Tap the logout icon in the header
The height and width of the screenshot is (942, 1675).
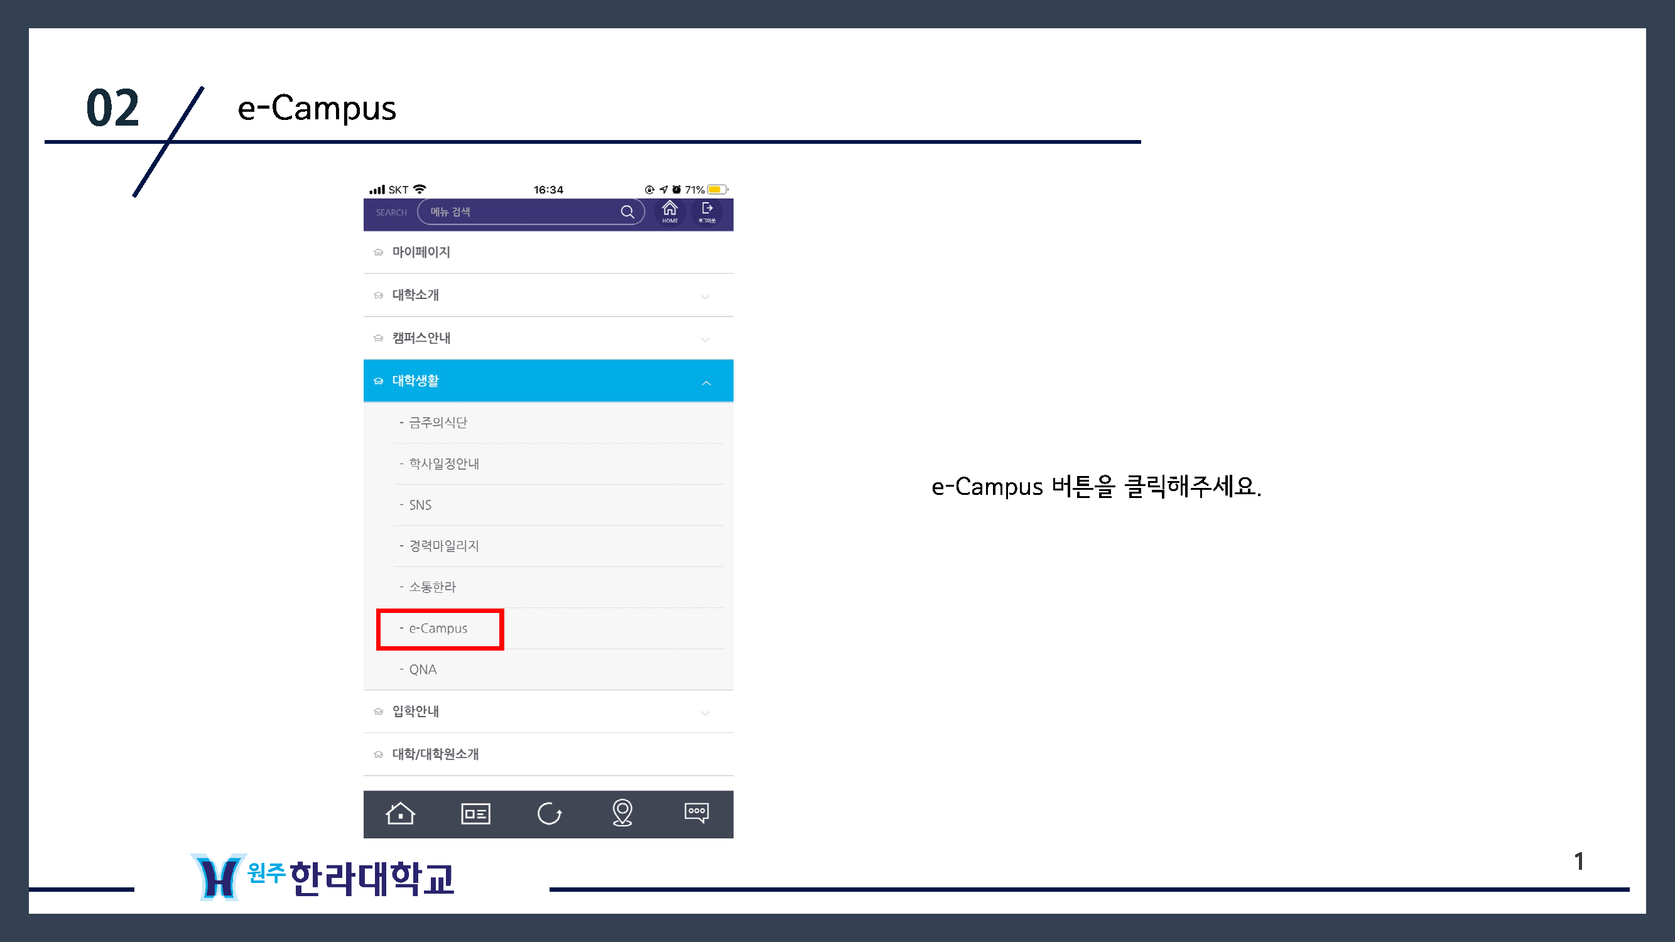coord(707,211)
